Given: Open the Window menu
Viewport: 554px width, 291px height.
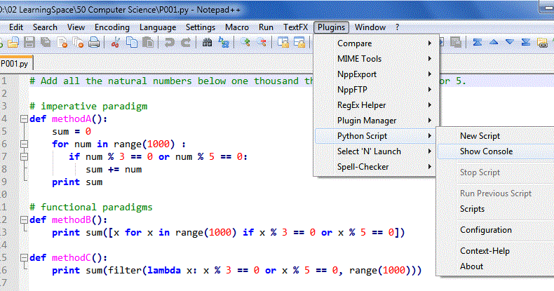Looking at the screenshot, I should tap(370, 27).
